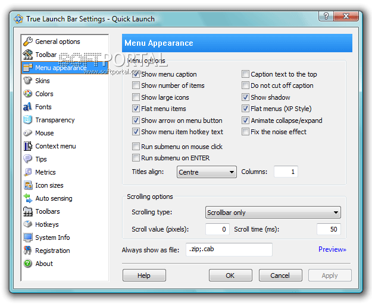
Task: Click the Hotkeys key icon
Action: tap(28, 224)
